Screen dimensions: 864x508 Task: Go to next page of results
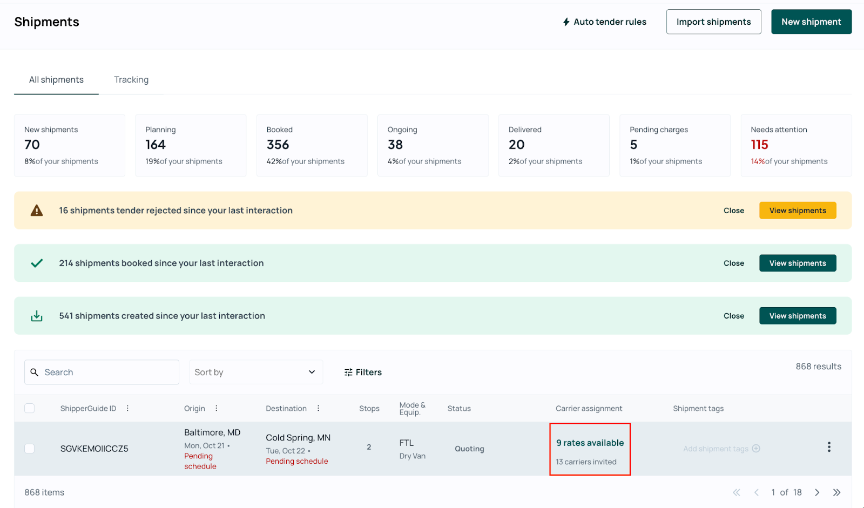tap(817, 492)
